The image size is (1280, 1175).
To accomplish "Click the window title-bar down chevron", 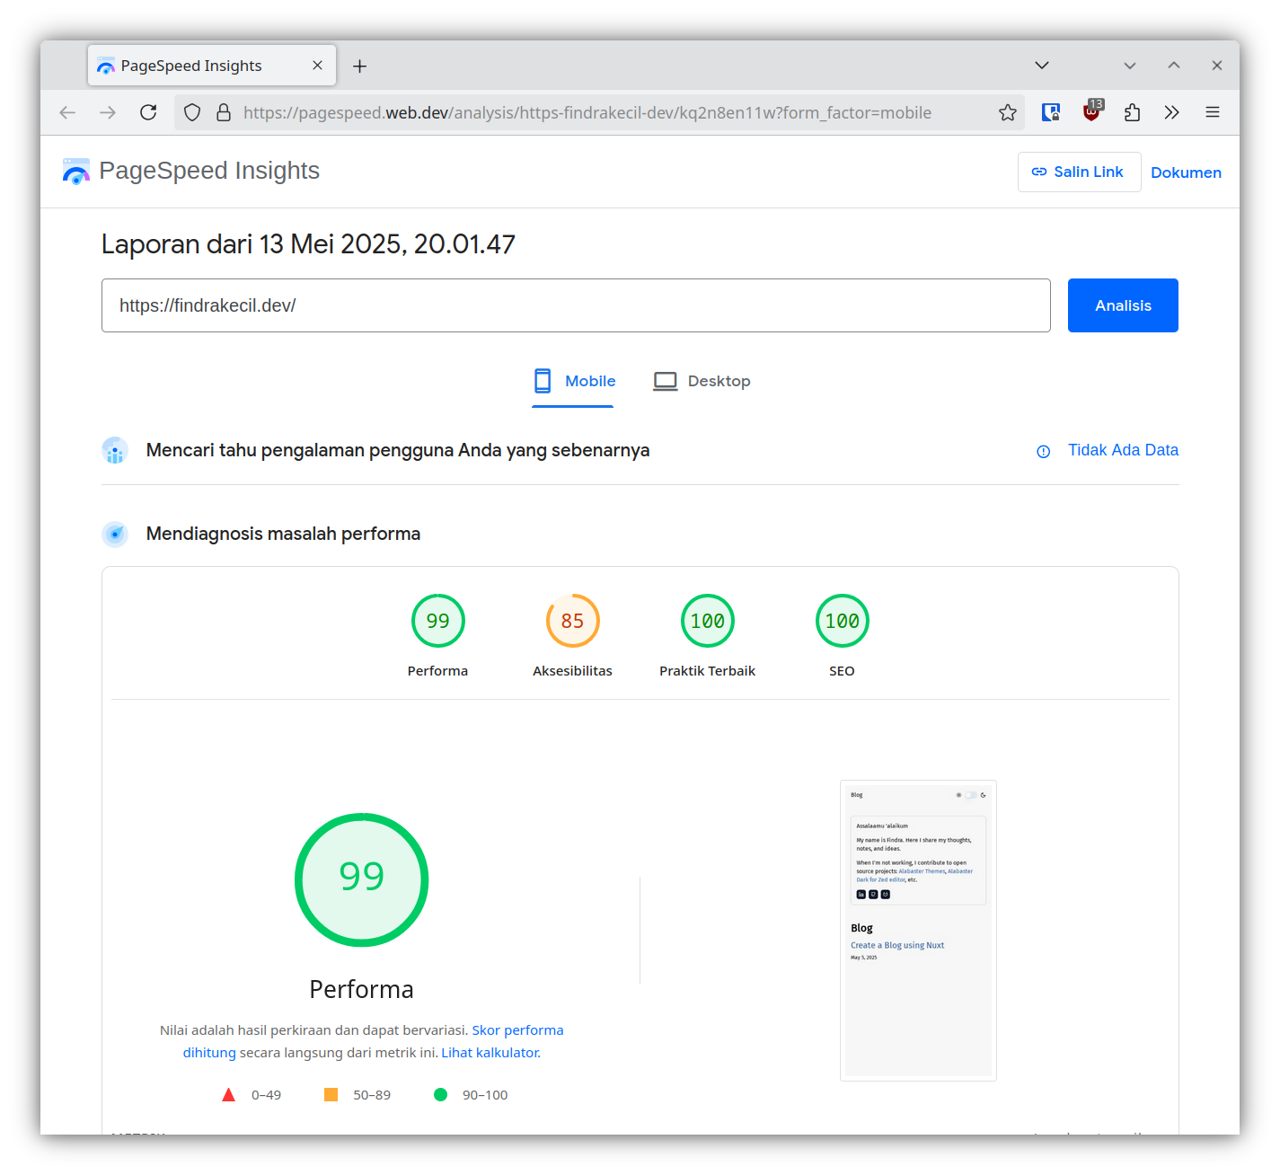I will 1130,66.
